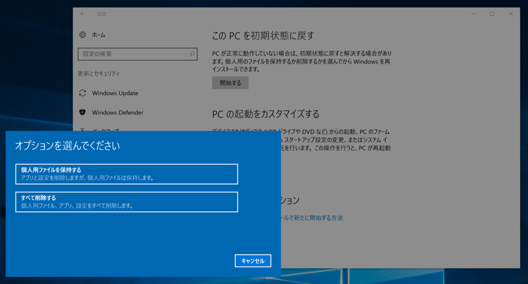Click the オプションを選んでください dialog title
Screen dimensions: 528x284
pyautogui.click(x=67, y=146)
